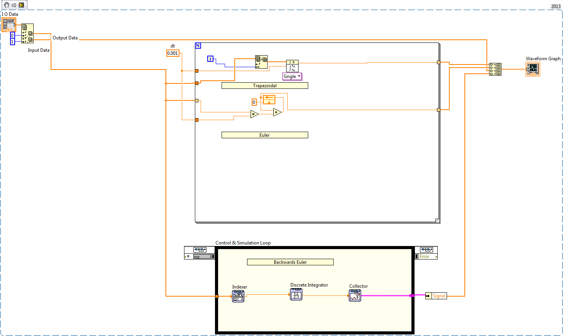Click the simulation loop input node icon

(200, 250)
